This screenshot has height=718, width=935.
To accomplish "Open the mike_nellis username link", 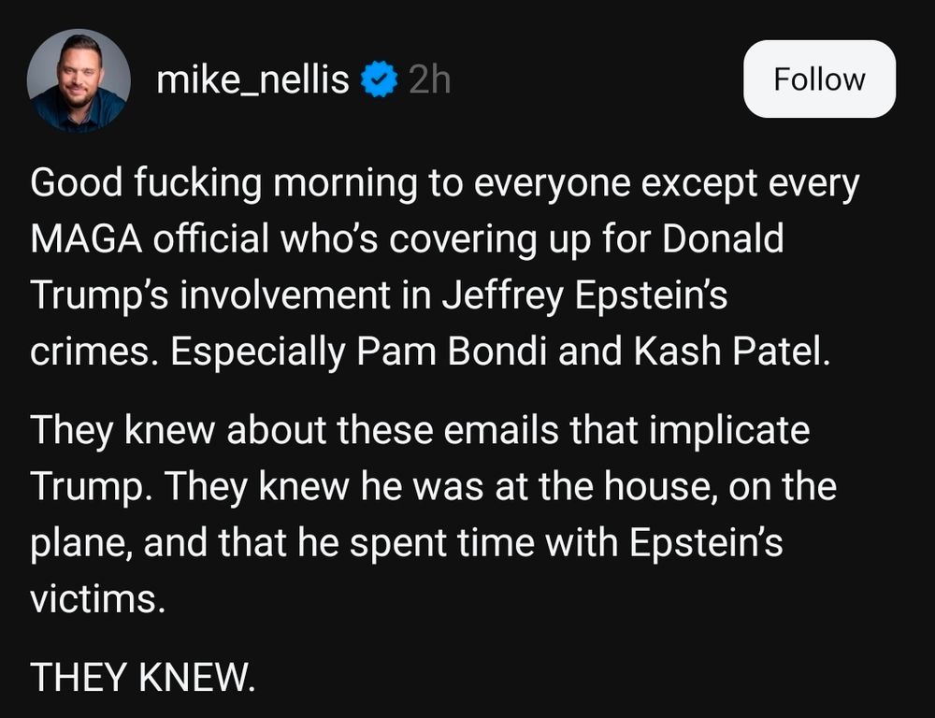I will (252, 80).
